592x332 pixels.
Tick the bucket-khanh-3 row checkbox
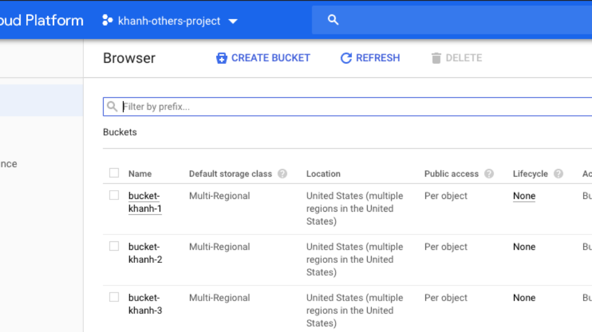(x=114, y=297)
